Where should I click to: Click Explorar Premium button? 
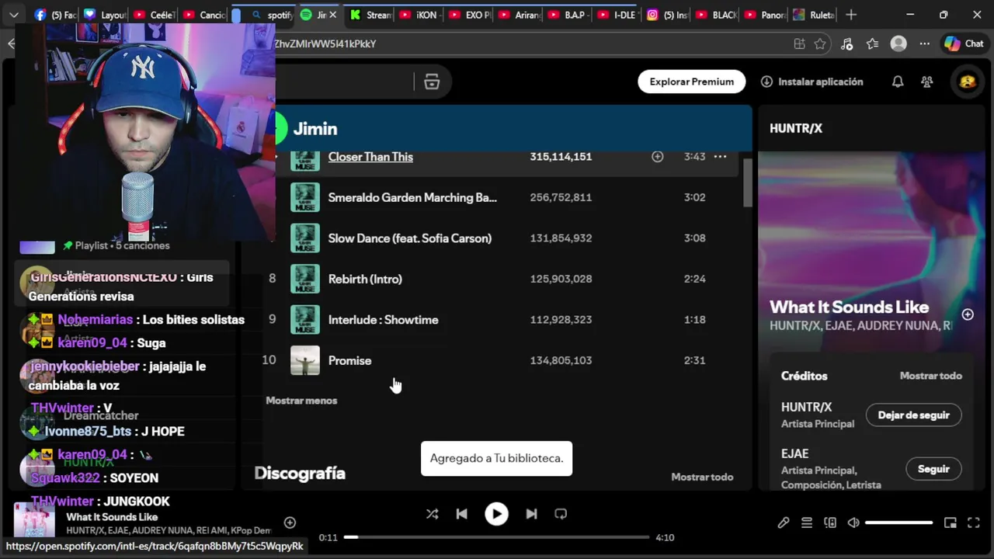pyautogui.click(x=692, y=82)
